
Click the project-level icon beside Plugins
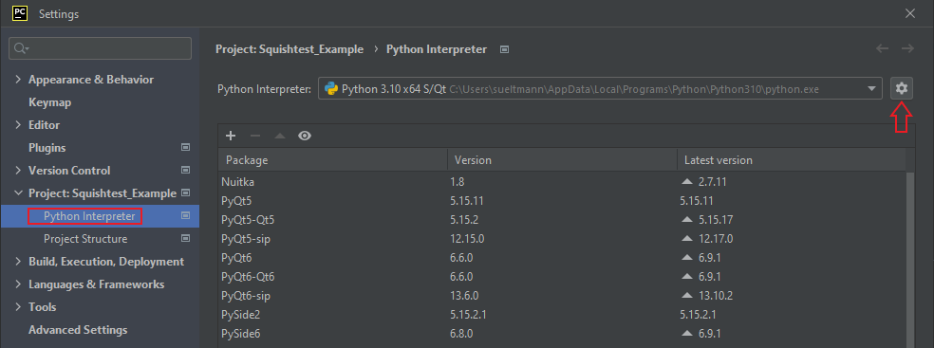pyautogui.click(x=185, y=147)
